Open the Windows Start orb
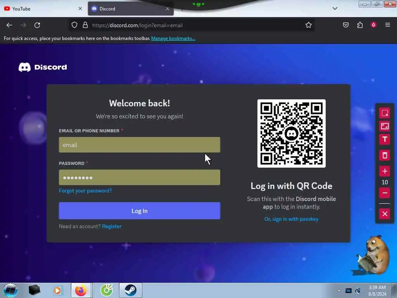 coord(10,290)
